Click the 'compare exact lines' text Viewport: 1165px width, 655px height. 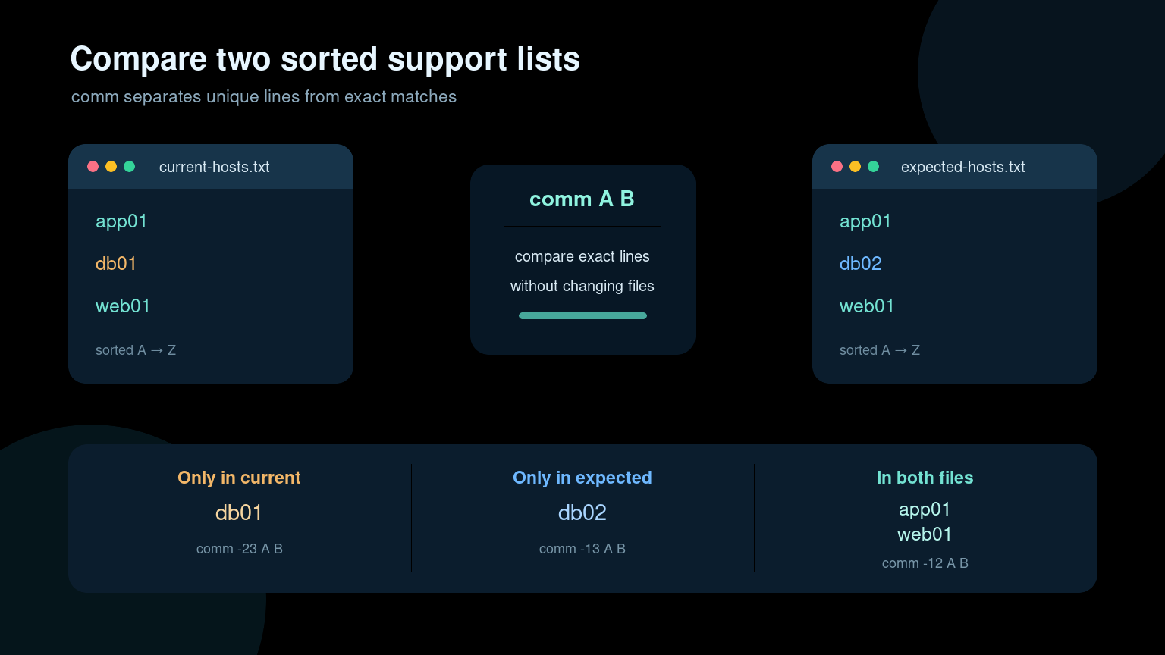(582, 256)
